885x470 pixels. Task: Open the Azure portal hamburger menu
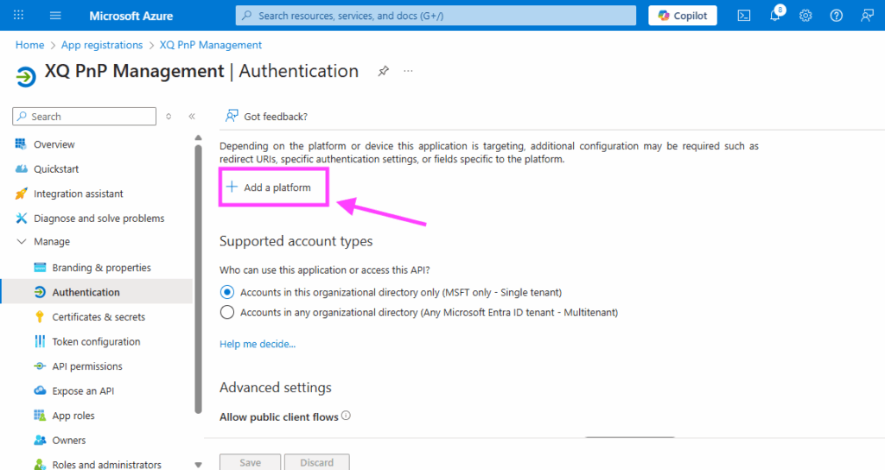[x=56, y=16]
